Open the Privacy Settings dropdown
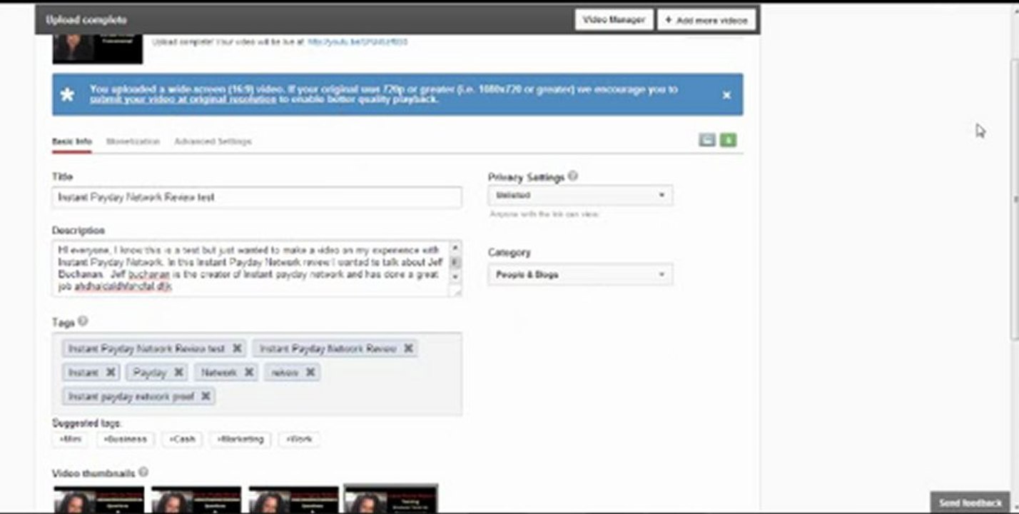1019x514 pixels. pyautogui.click(x=580, y=195)
